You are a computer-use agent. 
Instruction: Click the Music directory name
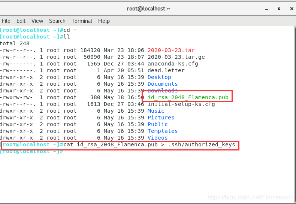(x=156, y=111)
